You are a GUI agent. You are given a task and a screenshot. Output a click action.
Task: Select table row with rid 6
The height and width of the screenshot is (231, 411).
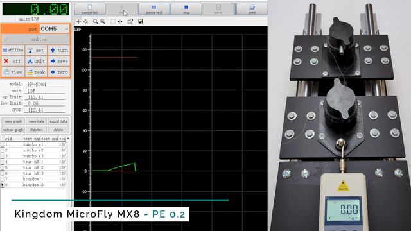click(33, 173)
